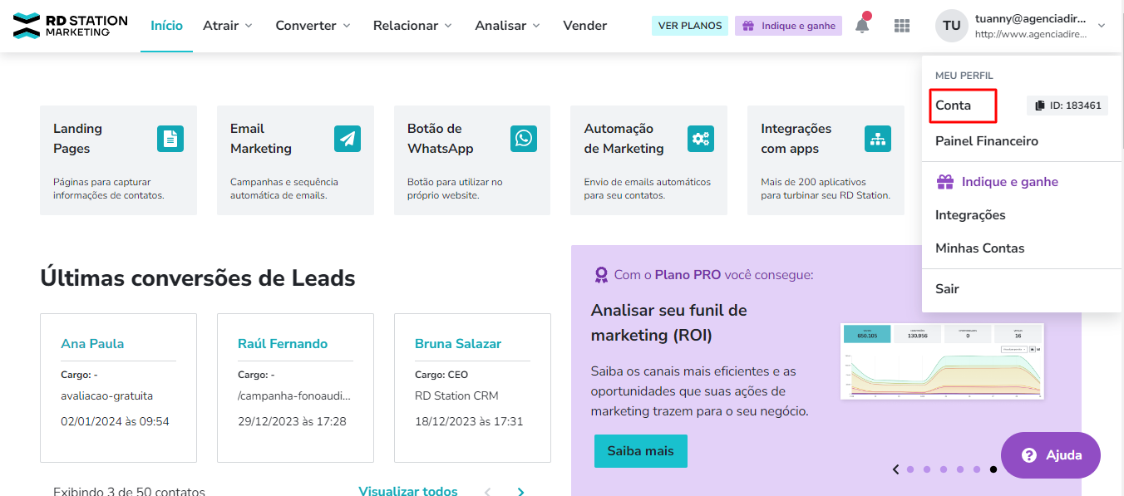This screenshot has width=1124, height=496.
Task: Click the Cargo: CEO label
Action: click(x=441, y=375)
